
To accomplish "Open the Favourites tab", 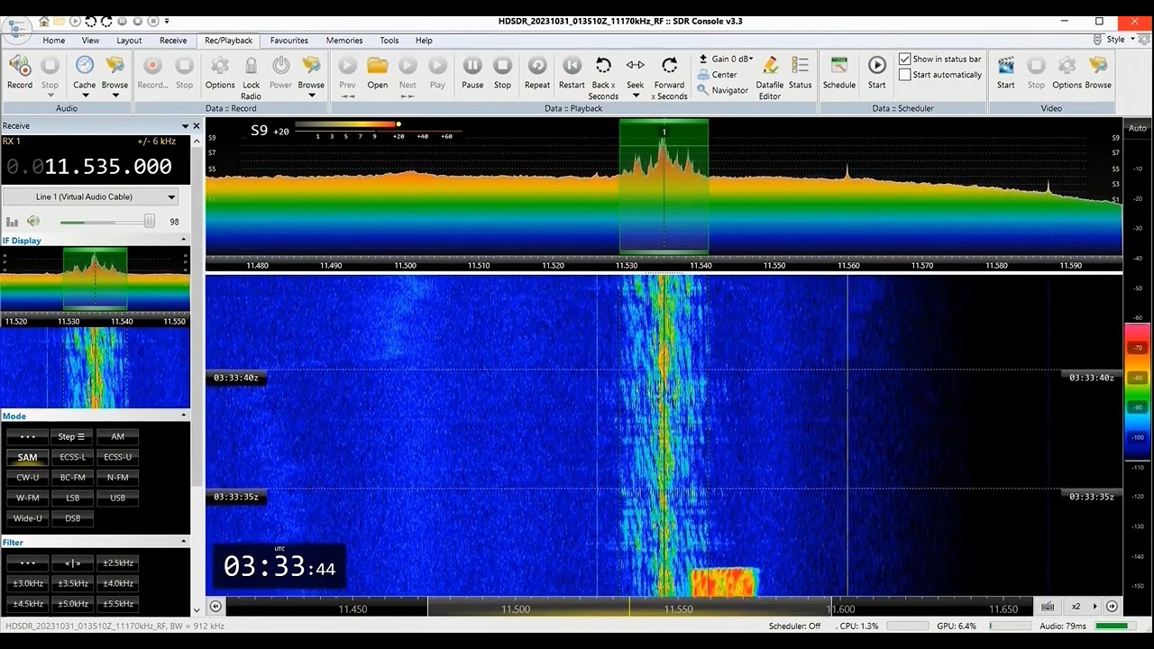I will click(x=288, y=41).
